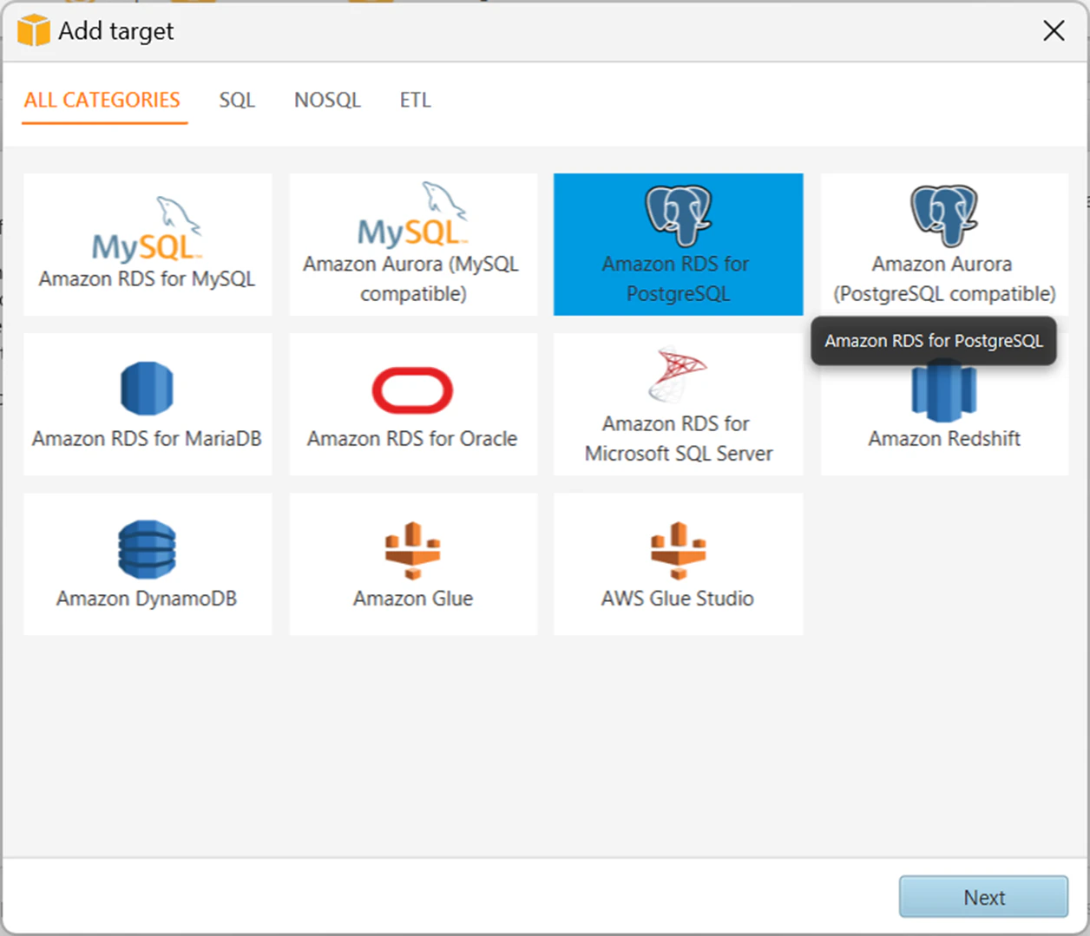Click the 'Amazon RDS for MySQL' label
The image size is (1090, 936).
(x=147, y=279)
